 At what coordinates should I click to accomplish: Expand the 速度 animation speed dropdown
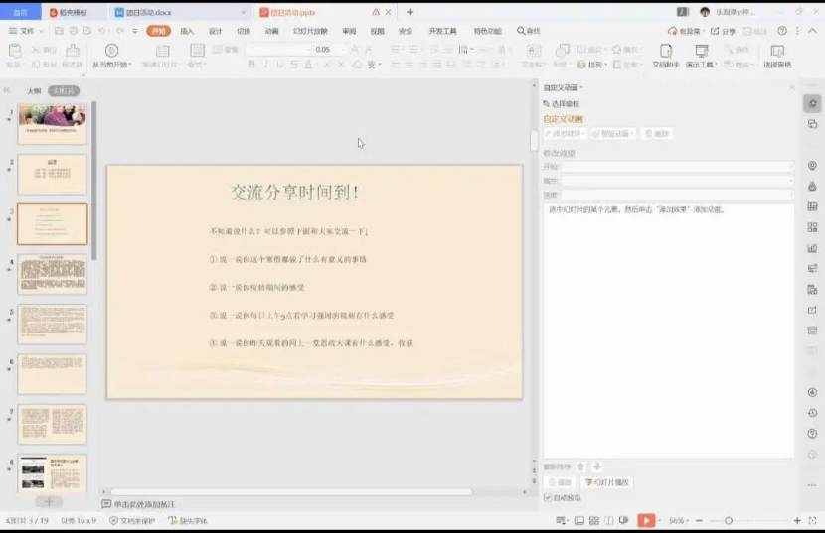pos(676,194)
